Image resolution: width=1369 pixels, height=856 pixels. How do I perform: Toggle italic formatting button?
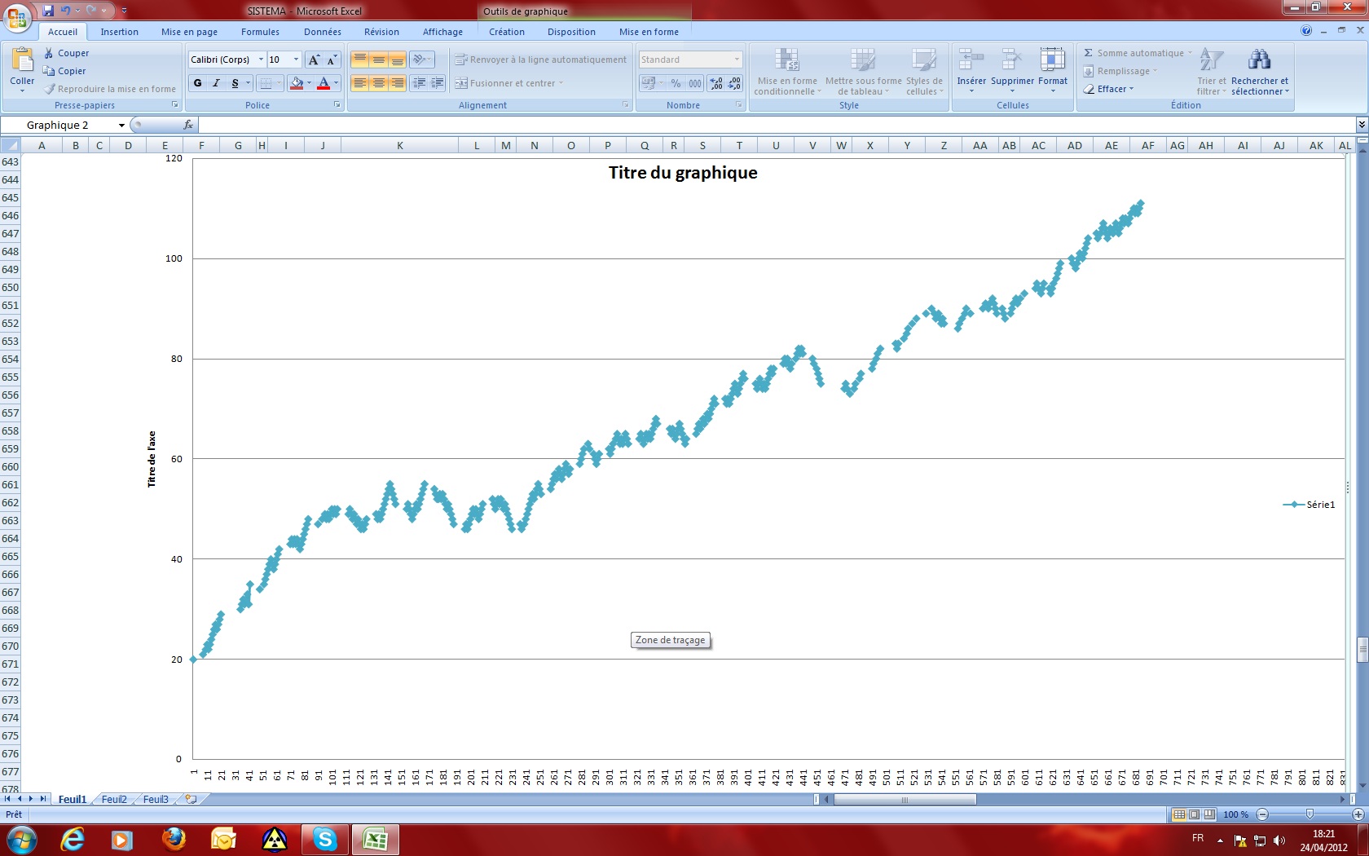[217, 83]
